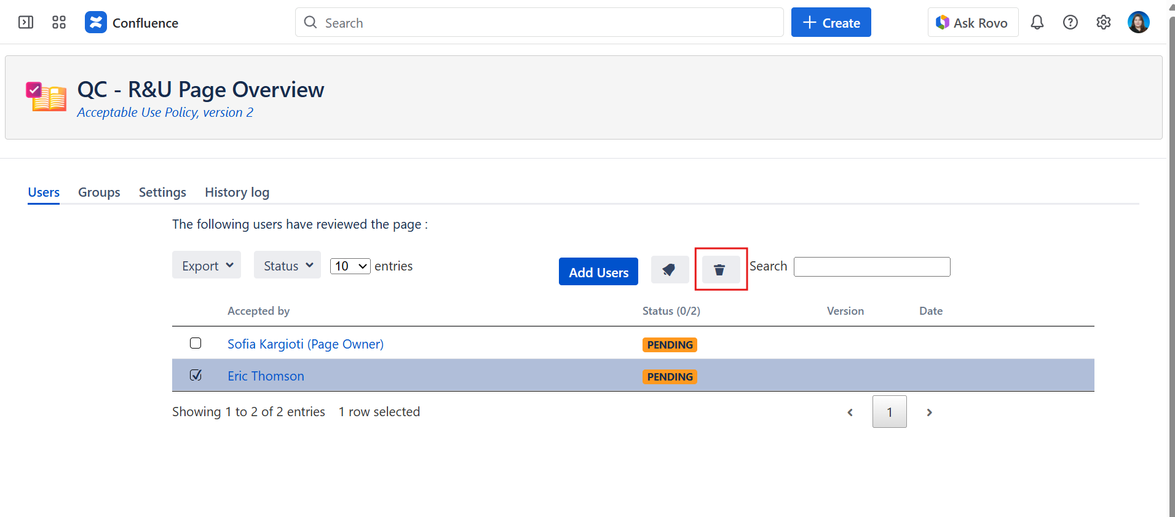This screenshot has height=517, width=1175.
Task: Click the Add Users button
Action: point(598,272)
